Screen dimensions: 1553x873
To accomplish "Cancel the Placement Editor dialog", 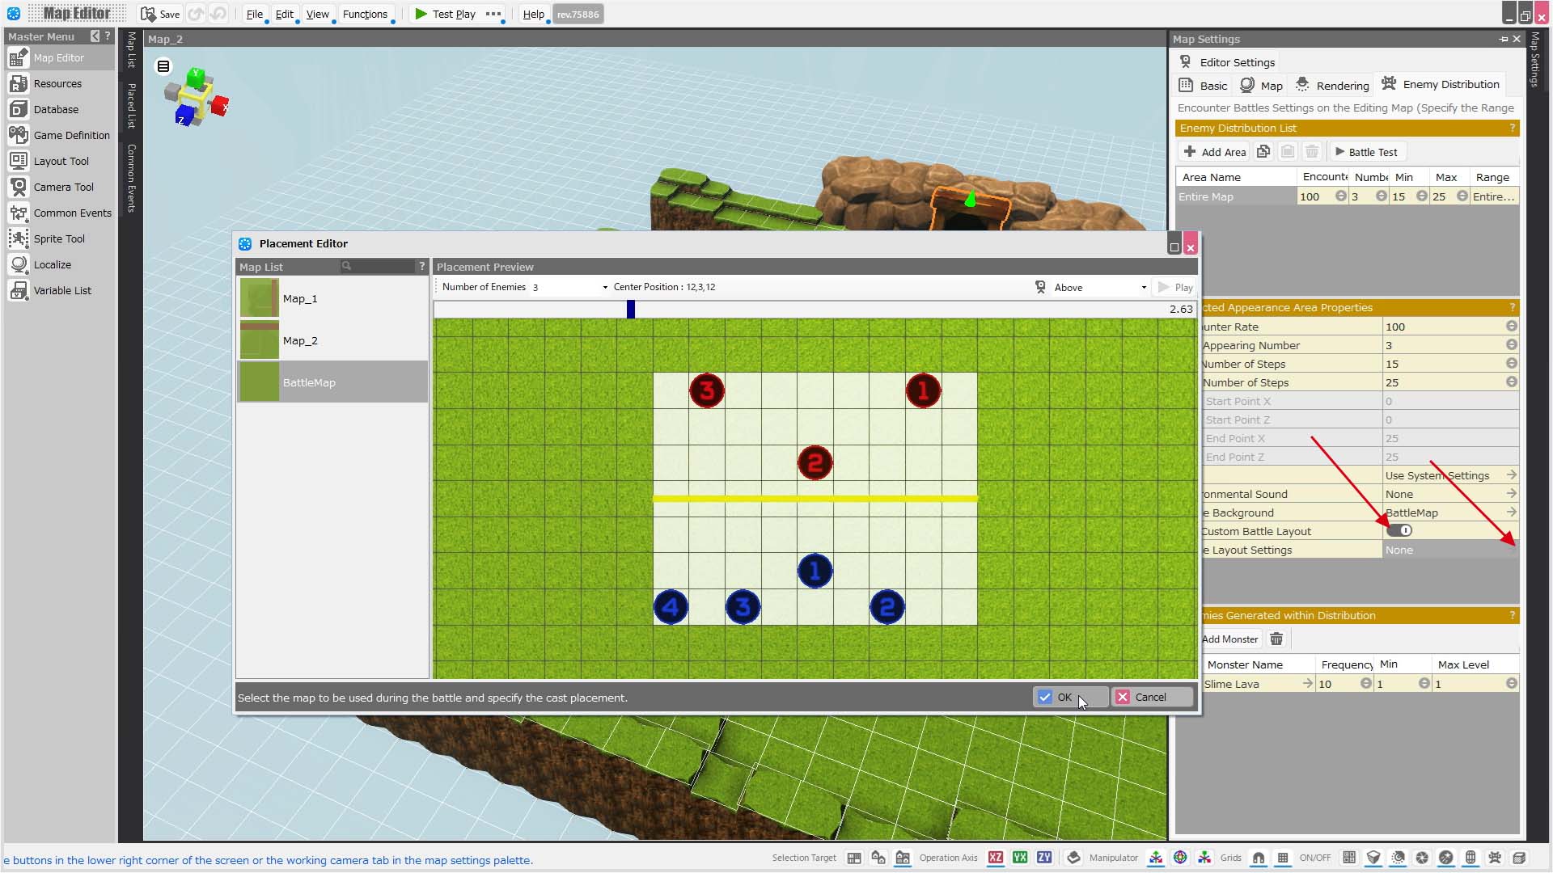I will (1153, 698).
